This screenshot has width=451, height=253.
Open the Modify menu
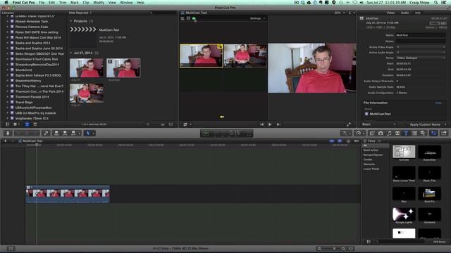99,2
